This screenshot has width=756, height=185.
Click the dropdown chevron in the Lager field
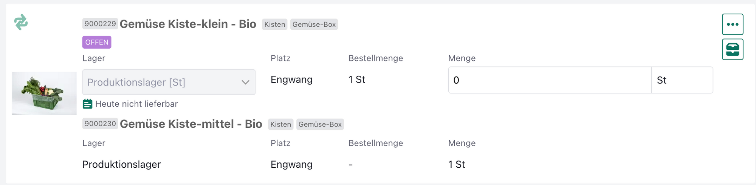click(245, 82)
